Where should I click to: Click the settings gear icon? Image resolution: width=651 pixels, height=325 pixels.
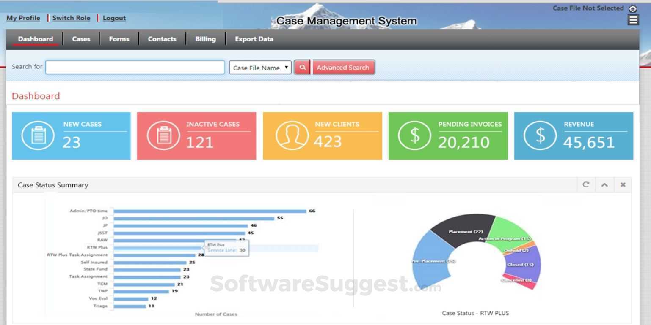633,9
